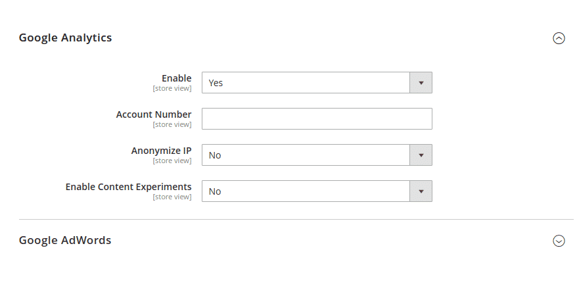Click the Anonymize IP dropdown arrow button
The width and height of the screenshot is (577, 296).
[421, 155]
